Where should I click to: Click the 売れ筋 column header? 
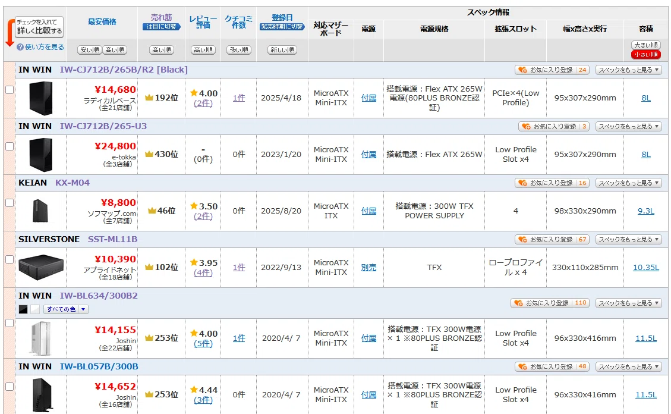pos(161,17)
